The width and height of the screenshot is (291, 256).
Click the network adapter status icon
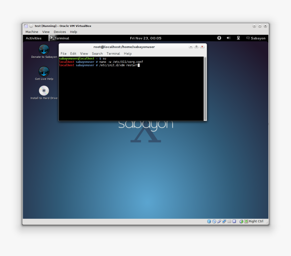tap(224, 221)
